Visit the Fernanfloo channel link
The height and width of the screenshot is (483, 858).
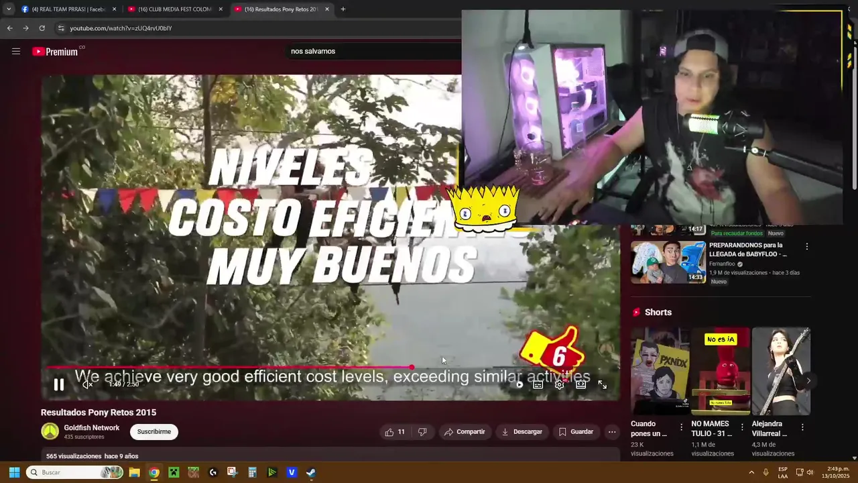coord(722,264)
